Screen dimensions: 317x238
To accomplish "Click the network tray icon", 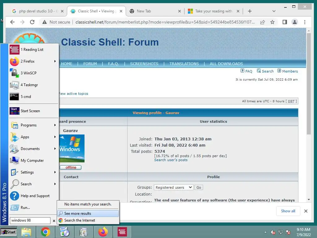I will tap(280, 232).
